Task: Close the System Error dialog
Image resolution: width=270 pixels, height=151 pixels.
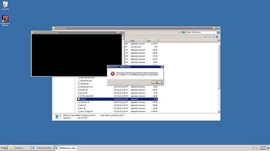Action: pyautogui.click(x=162, y=67)
